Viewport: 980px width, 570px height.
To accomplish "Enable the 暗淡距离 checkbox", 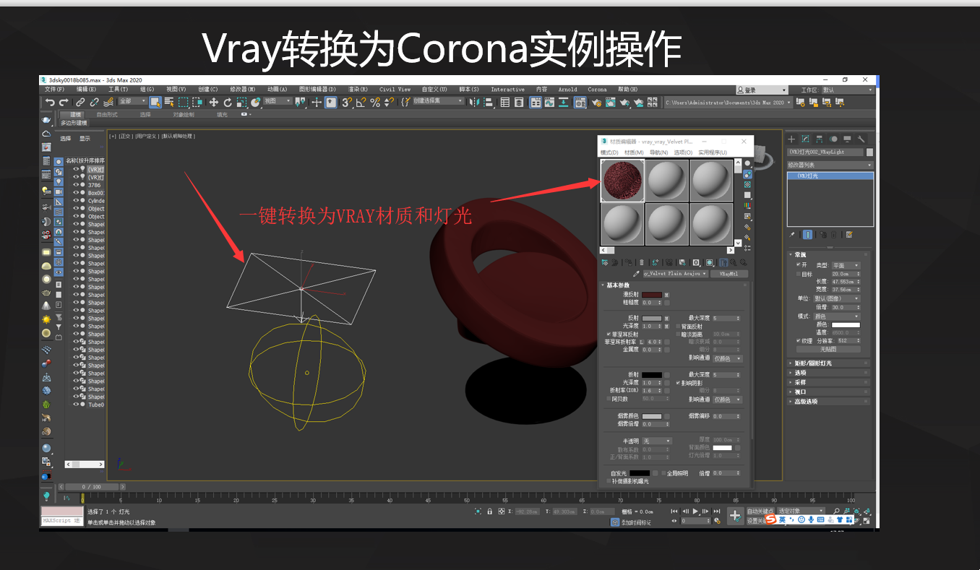I will coord(678,334).
